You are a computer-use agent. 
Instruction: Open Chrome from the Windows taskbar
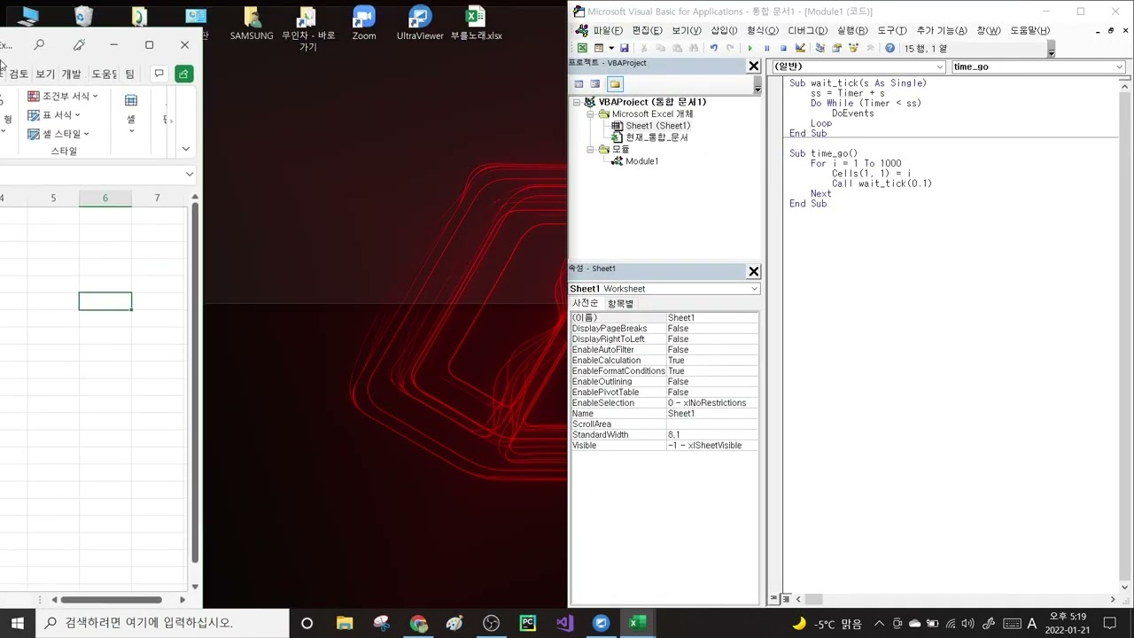pos(418,623)
